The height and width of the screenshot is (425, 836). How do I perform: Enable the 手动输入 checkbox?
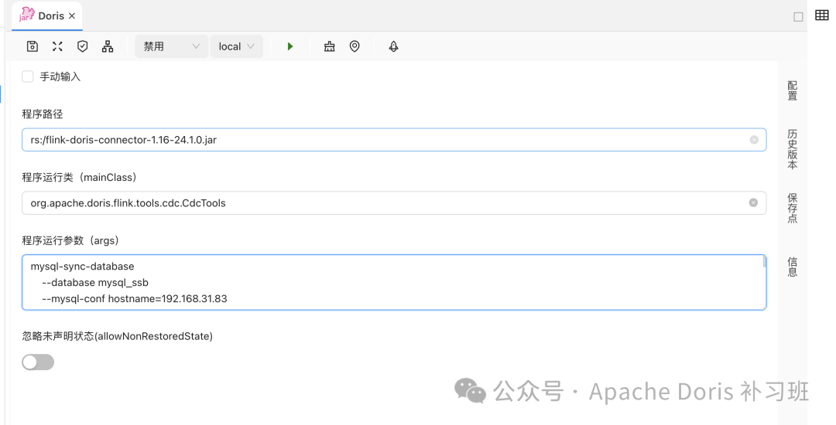(28, 76)
